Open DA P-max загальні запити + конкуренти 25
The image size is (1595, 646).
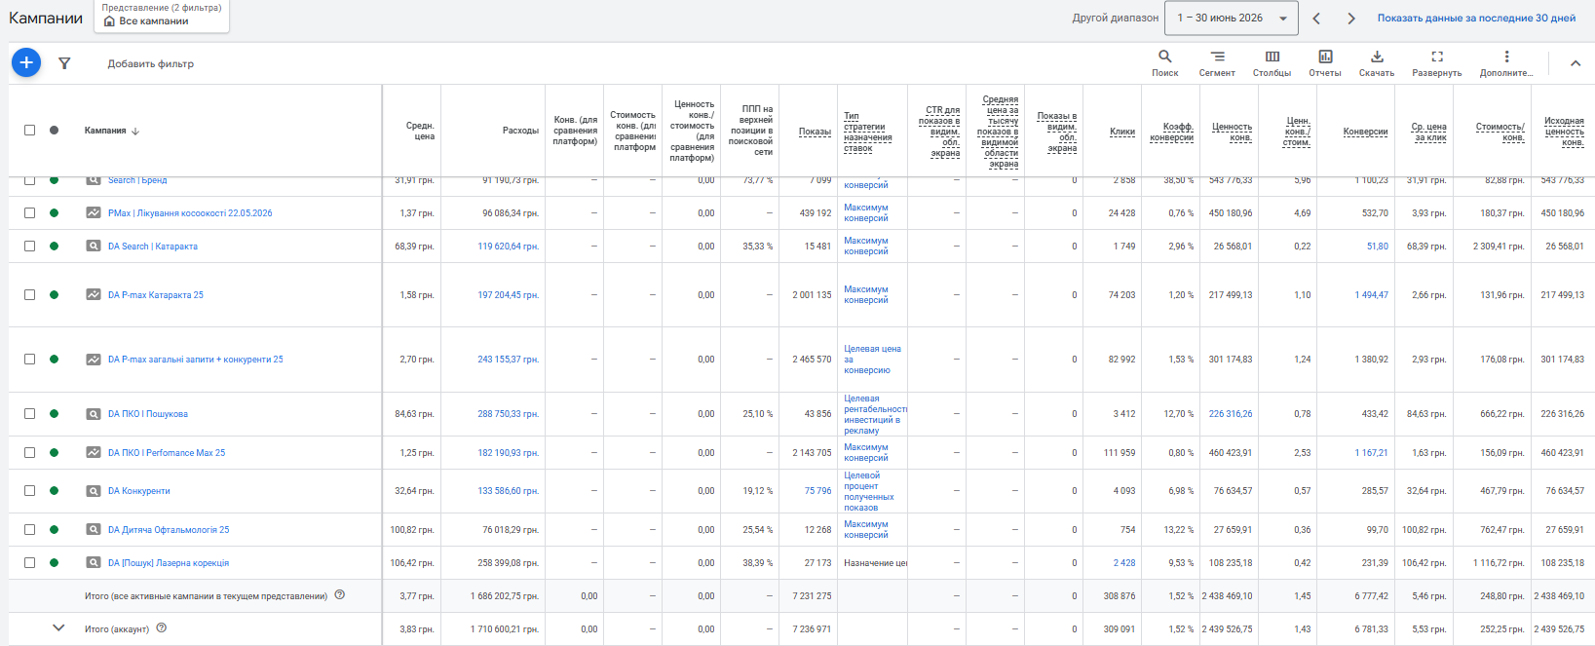(x=196, y=360)
